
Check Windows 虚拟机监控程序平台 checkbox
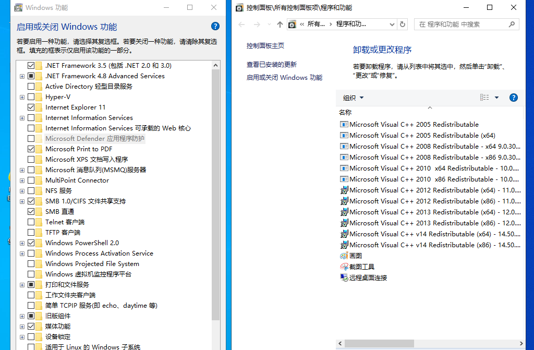31,274
